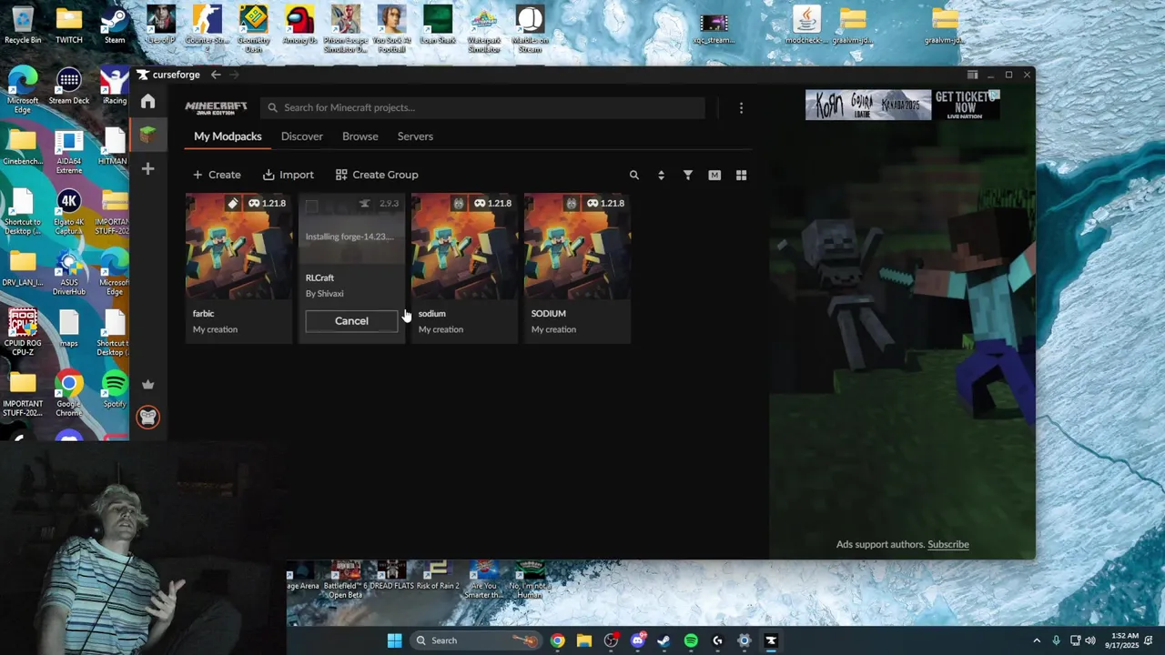Screen dimensions: 1165x655
Task: Toggle the M modloader view icon
Action: coord(714,175)
